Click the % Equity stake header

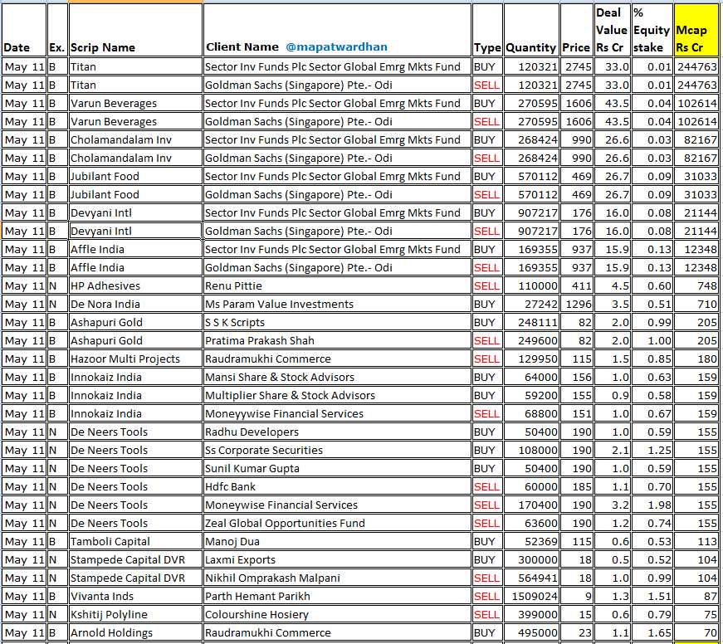click(652, 30)
